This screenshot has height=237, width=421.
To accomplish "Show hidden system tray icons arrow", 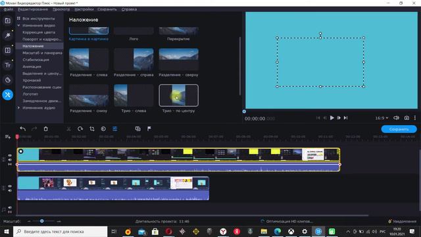I will (348, 231).
